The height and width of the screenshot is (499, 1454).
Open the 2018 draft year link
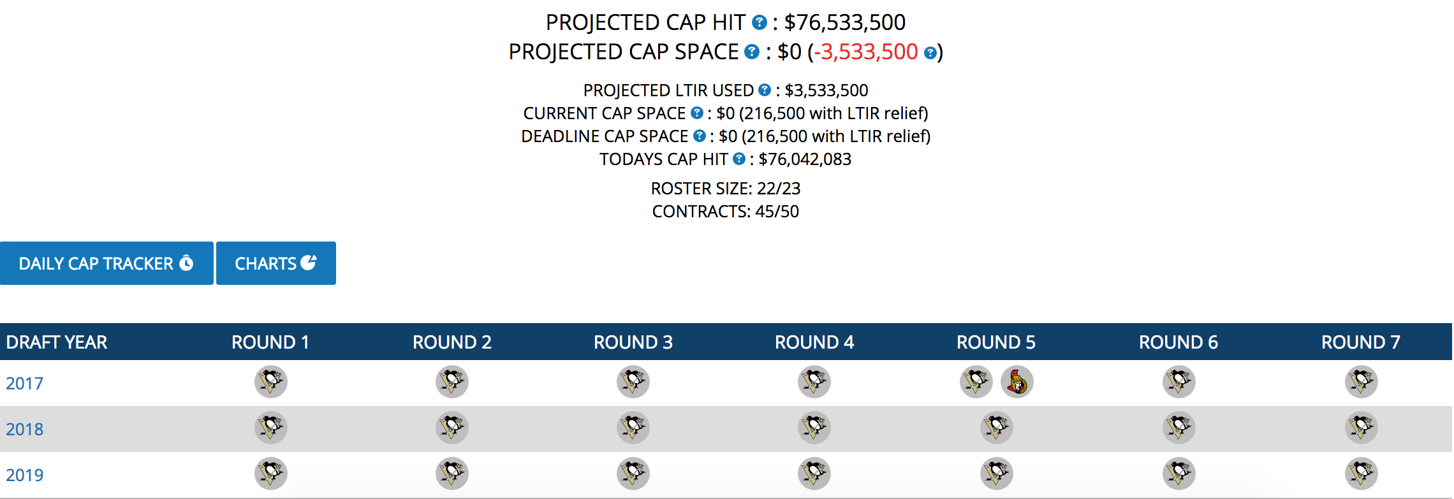25,430
